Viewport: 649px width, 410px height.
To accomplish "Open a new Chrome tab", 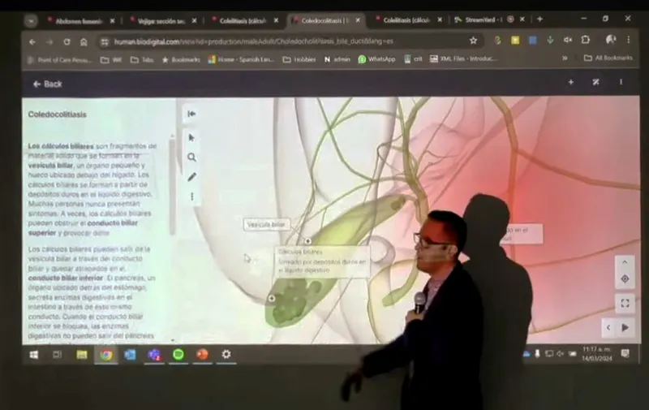I will 539,19.
